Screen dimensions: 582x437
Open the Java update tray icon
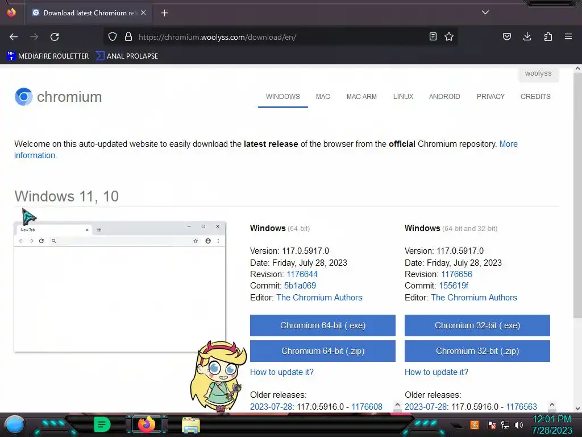[x=475, y=424]
